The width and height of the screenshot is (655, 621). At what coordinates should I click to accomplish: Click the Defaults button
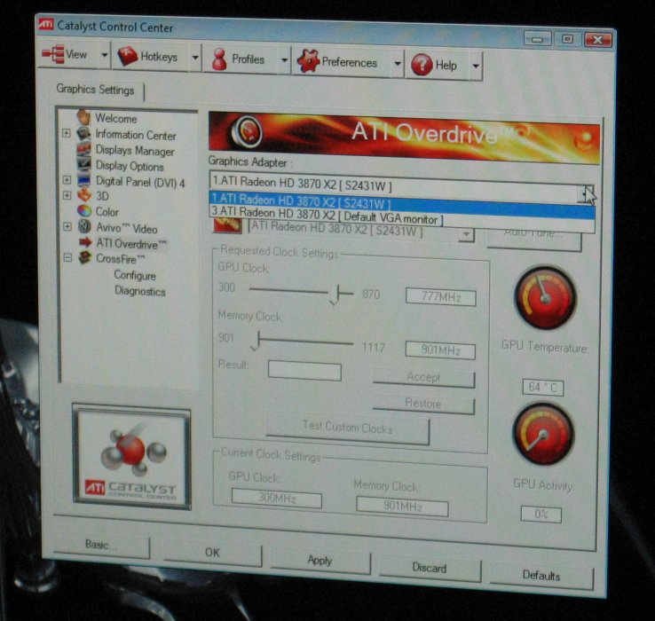click(541, 576)
